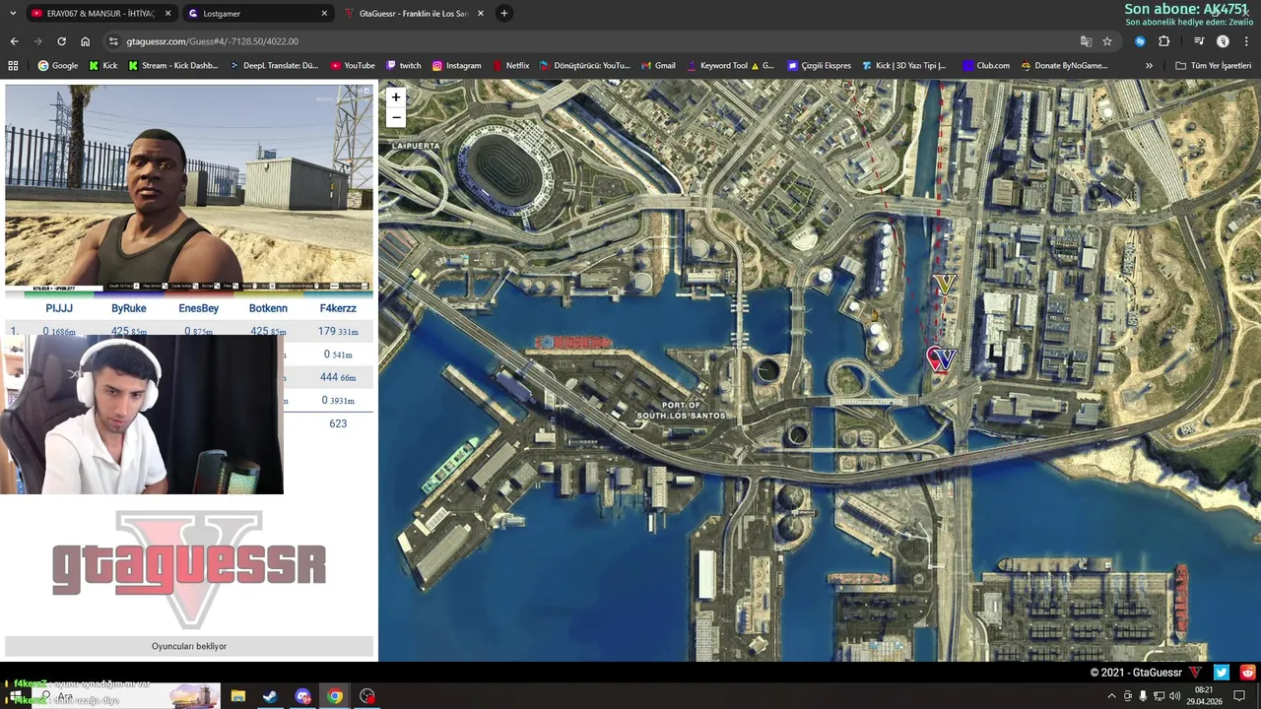This screenshot has width=1261, height=709.
Task: Click address bar URL gtaguessr.com
Action: pos(212,41)
